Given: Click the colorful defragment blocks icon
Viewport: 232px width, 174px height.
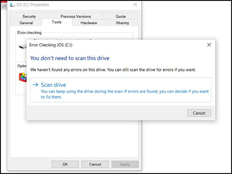Looking at the screenshot, I should point(23,77).
